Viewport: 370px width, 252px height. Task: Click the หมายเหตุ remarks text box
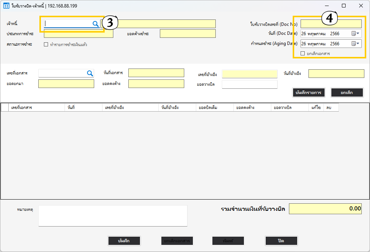pyautogui.click(x=113, y=216)
